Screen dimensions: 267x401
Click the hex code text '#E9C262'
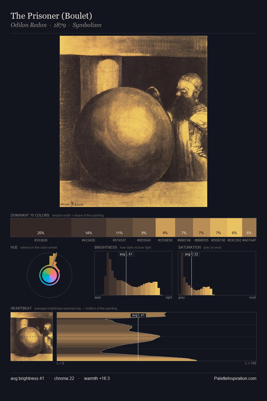tap(234, 240)
